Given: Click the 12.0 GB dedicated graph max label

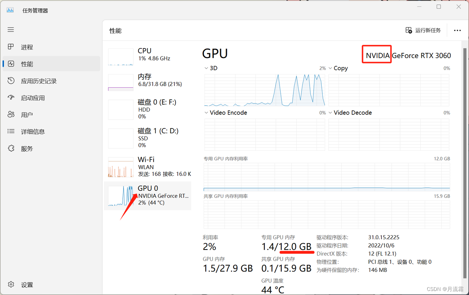Looking at the screenshot, I should [442, 159].
